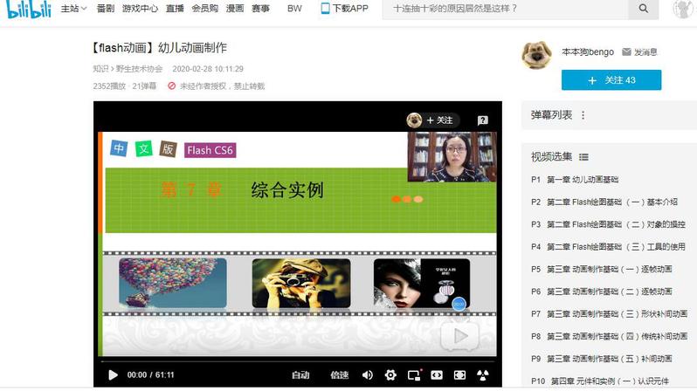Click the message envelope icon
Viewport: 697px width, 391px height.
tap(626, 51)
